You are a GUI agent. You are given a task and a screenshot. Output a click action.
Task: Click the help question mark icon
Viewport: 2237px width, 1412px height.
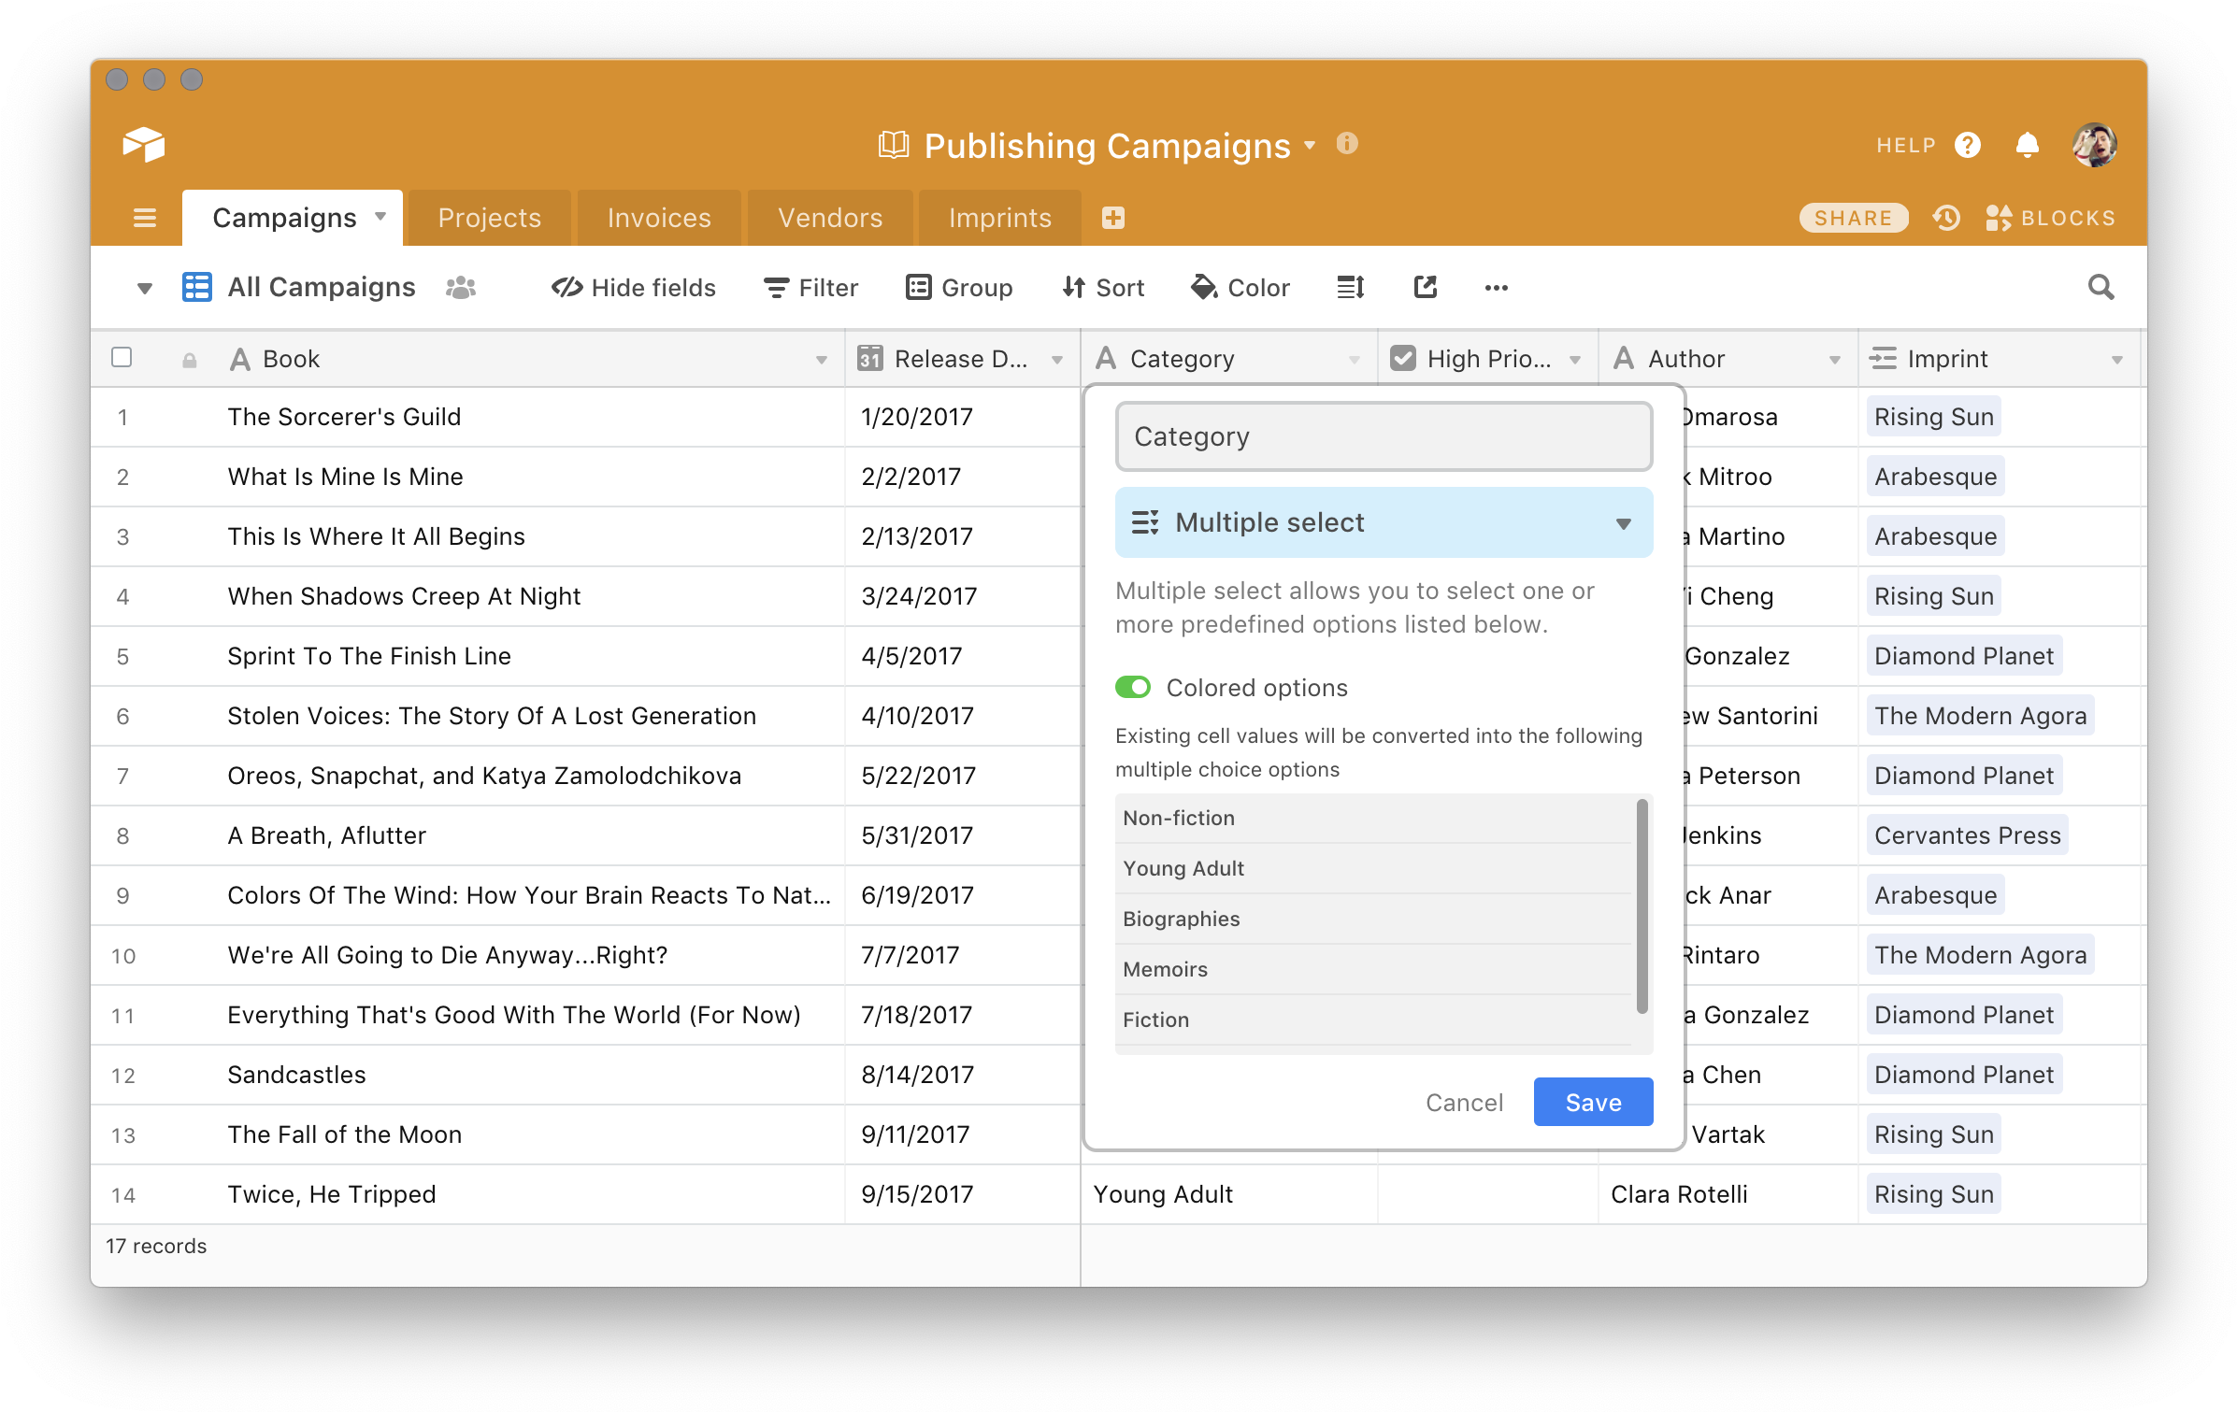[x=1968, y=145]
